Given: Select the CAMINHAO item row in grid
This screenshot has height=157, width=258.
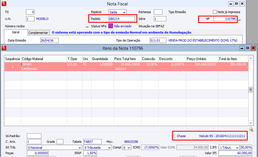Looking at the screenshot, I should coord(126,67).
